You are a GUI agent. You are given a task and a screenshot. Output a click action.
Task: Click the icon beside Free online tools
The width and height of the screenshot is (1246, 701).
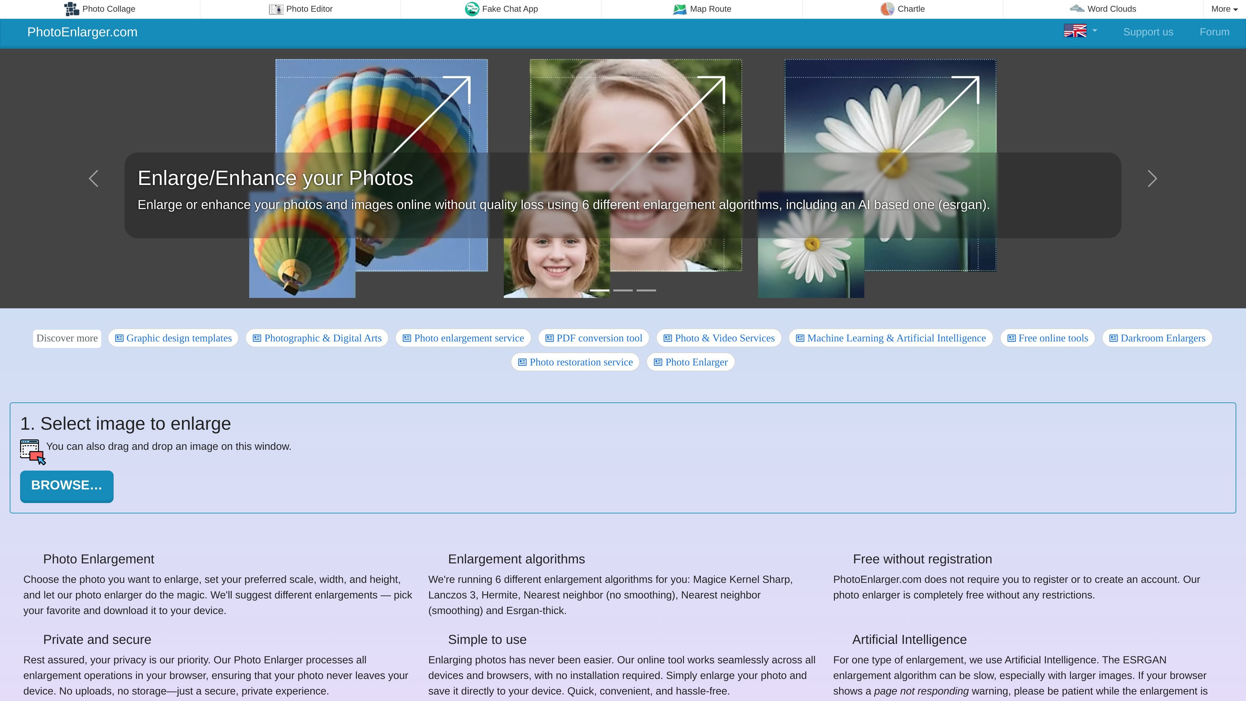(x=1011, y=338)
